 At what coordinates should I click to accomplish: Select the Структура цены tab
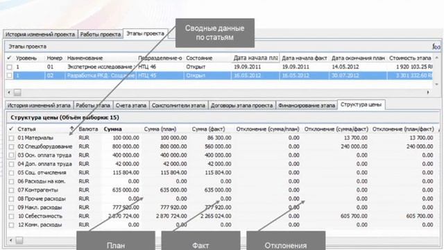tap(361, 105)
